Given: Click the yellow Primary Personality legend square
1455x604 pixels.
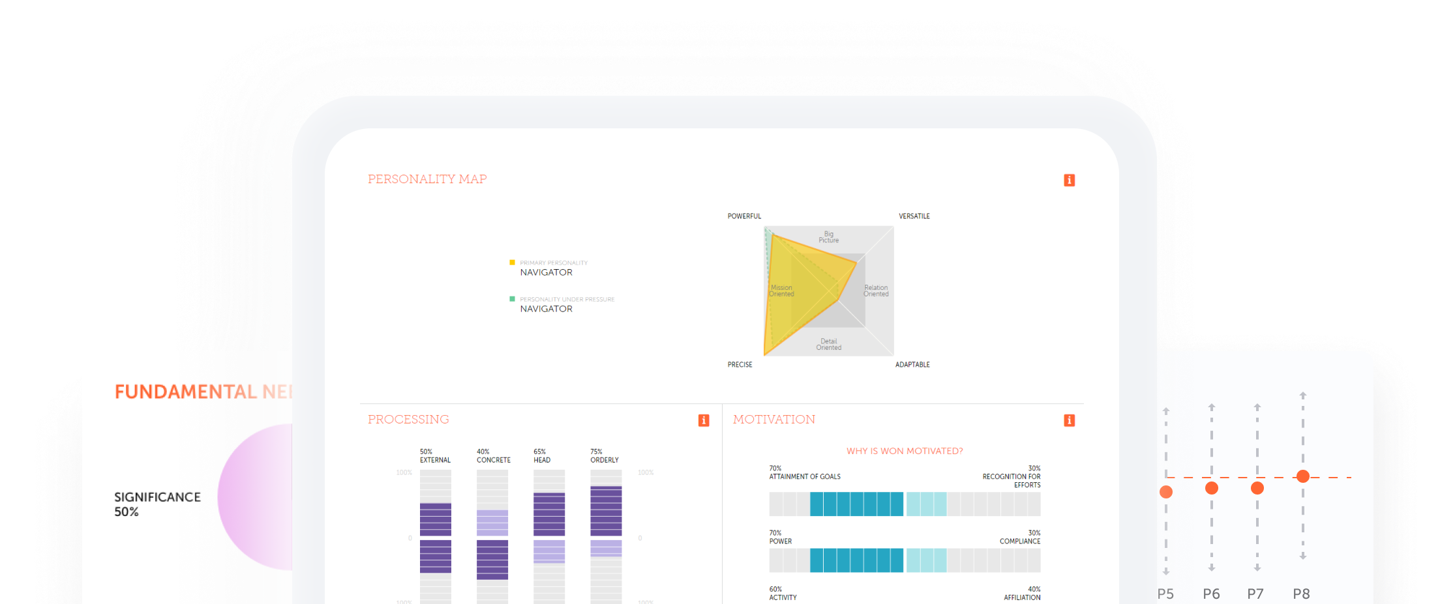Looking at the screenshot, I should coord(512,263).
